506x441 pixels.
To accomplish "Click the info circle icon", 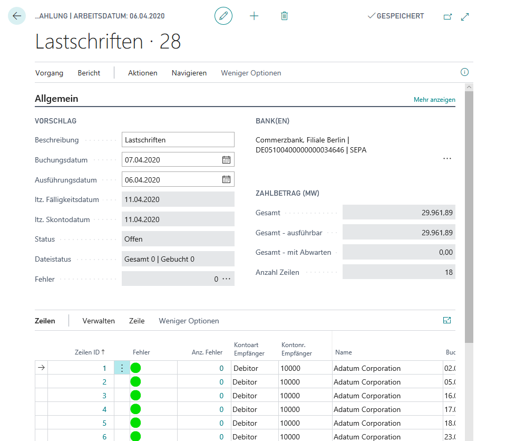I will [464, 72].
